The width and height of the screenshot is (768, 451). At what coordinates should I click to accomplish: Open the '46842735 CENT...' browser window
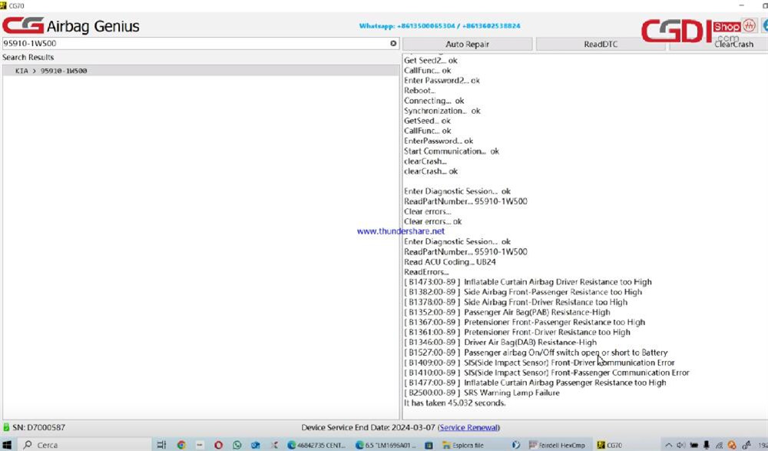point(316,445)
